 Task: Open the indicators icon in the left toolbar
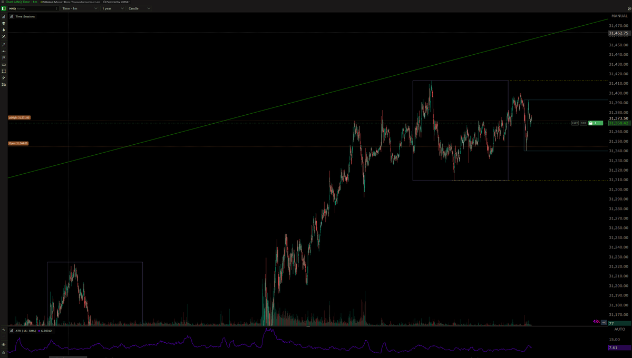pos(4,17)
